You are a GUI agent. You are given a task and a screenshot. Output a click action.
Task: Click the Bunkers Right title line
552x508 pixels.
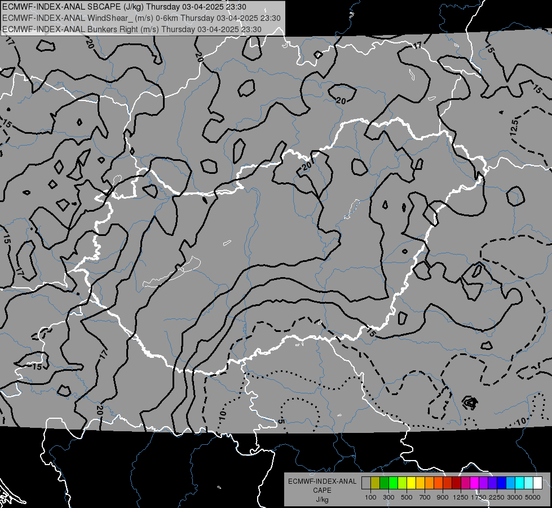pyautogui.click(x=132, y=29)
